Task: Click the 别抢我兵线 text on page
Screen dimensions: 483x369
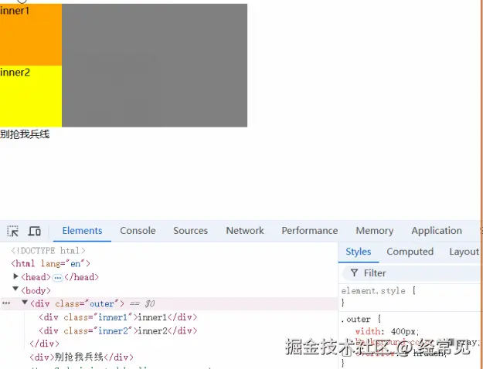Action: (x=25, y=134)
